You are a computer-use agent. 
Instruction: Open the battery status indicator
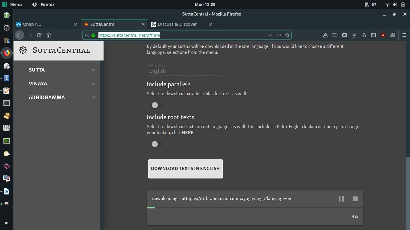tap(403, 4)
